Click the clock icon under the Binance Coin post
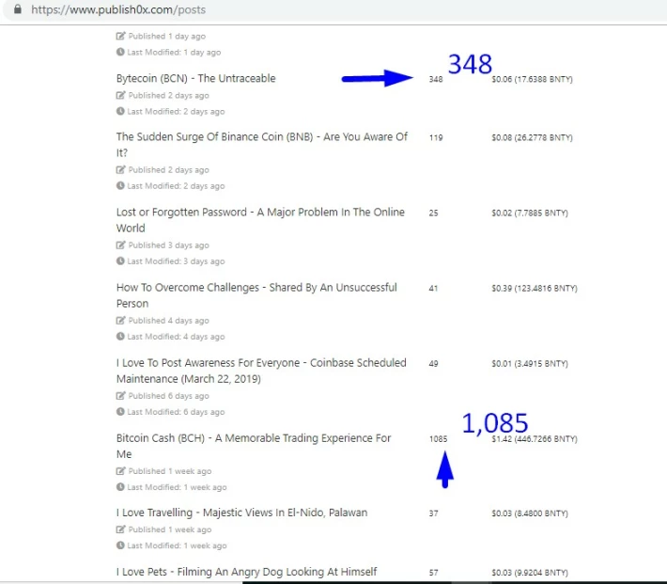667x584 pixels. click(x=120, y=185)
